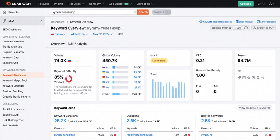
Task: Click the red Keyword Difficulty donut chart
Action: (69, 79)
